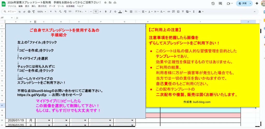265x129 pixels.
Task: Open version history clock icon
Action: click(213, 3)
